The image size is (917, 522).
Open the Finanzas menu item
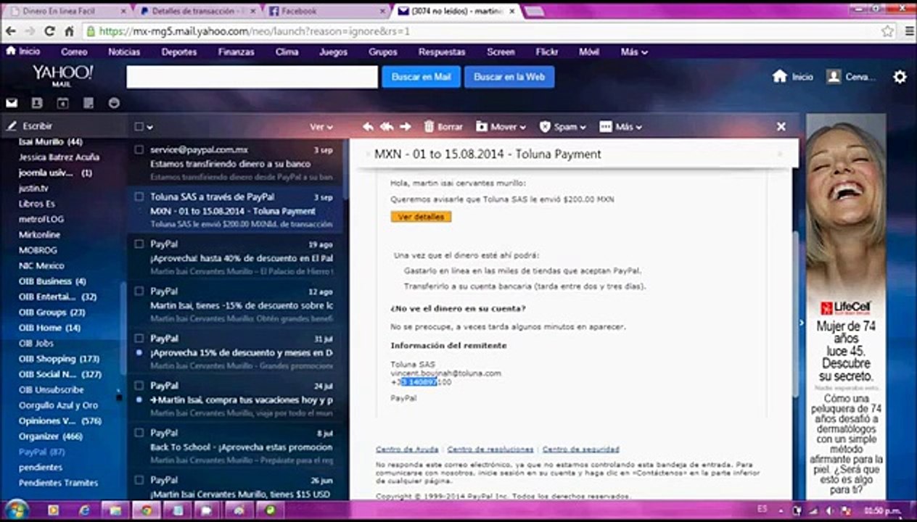[x=236, y=52]
